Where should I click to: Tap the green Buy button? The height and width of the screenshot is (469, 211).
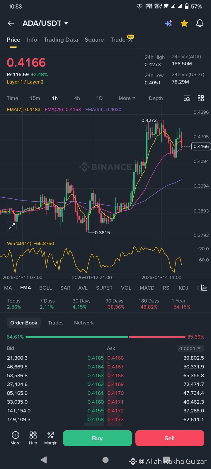point(97,438)
